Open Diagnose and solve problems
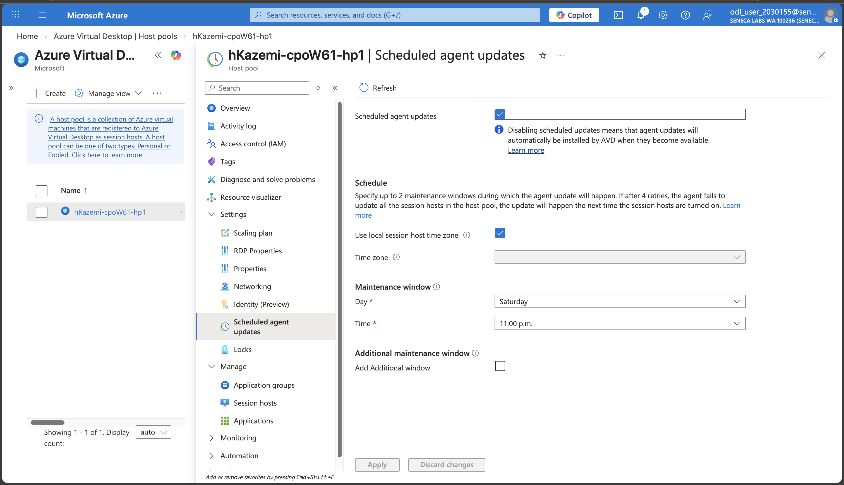This screenshot has width=844, height=485. (267, 180)
